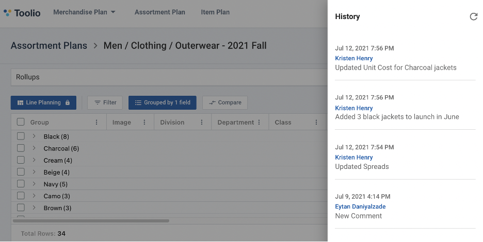Open the Merchandise Plan dropdown
This screenshot has height=242, width=483.
84,12
